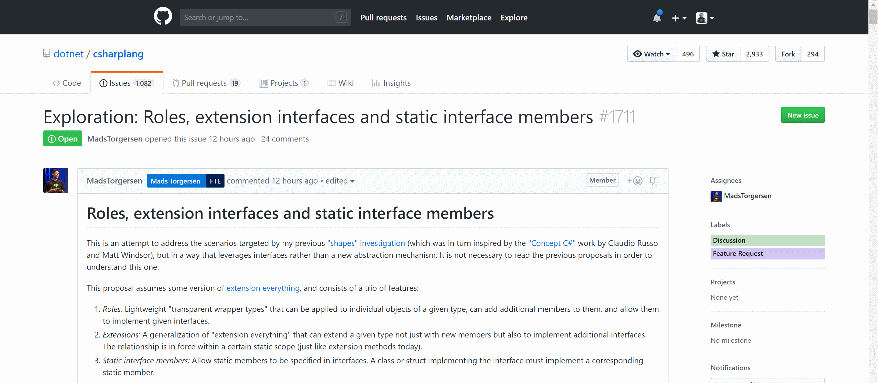
Task: Click the MadsTorgersen assignee avatar
Action: point(716,196)
